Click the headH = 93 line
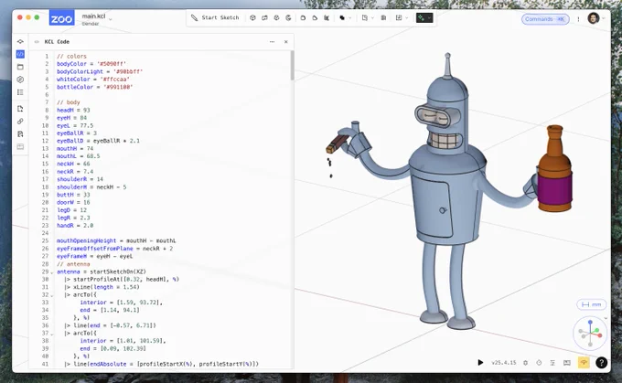622x383 pixels. [x=73, y=110]
